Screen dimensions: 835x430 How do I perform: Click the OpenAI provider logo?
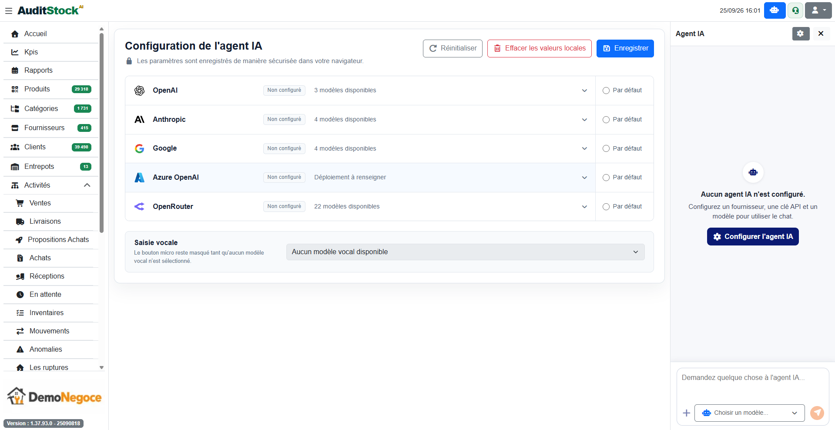(x=139, y=91)
